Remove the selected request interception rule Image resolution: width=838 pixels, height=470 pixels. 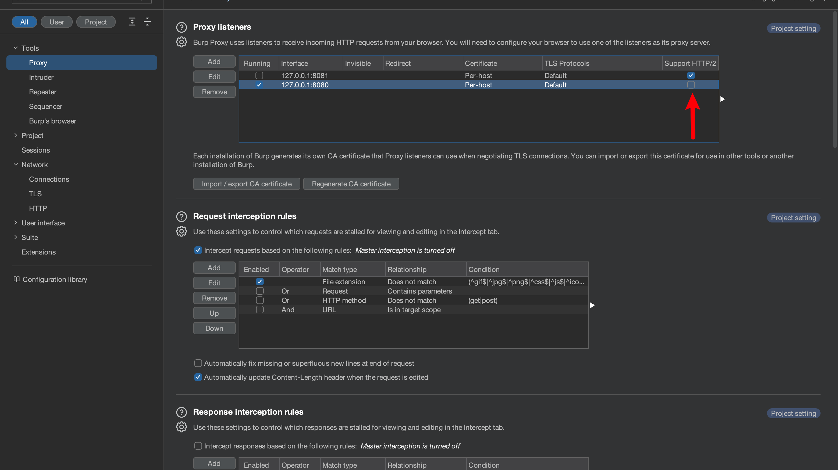[x=214, y=298]
